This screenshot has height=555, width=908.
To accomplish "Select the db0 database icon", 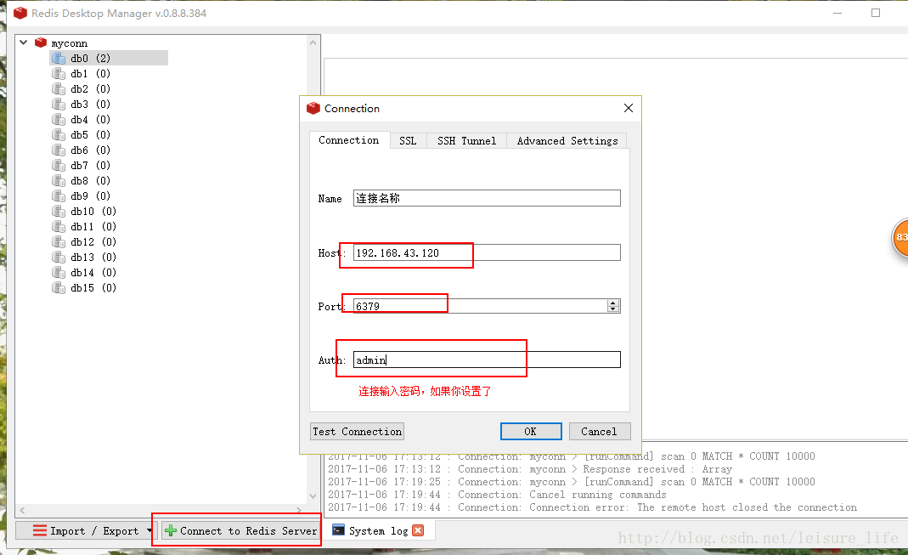I will [x=59, y=58].
